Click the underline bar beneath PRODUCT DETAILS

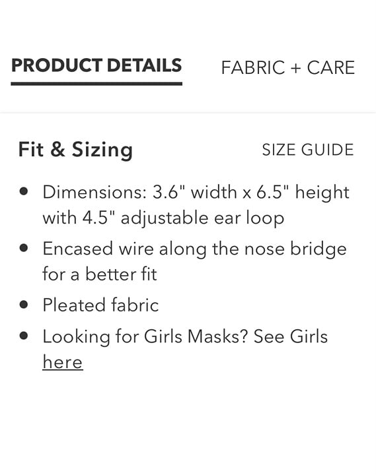[x=96, y=84]
